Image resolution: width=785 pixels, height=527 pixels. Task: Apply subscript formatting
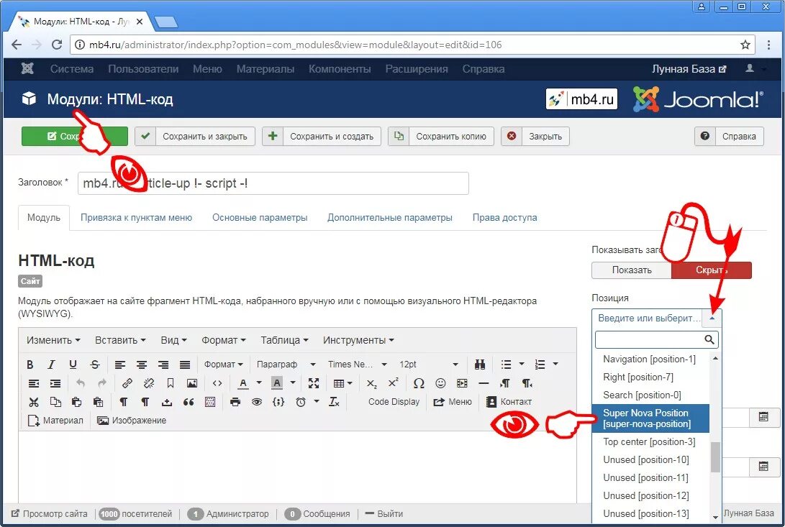[x=371, y=383]
